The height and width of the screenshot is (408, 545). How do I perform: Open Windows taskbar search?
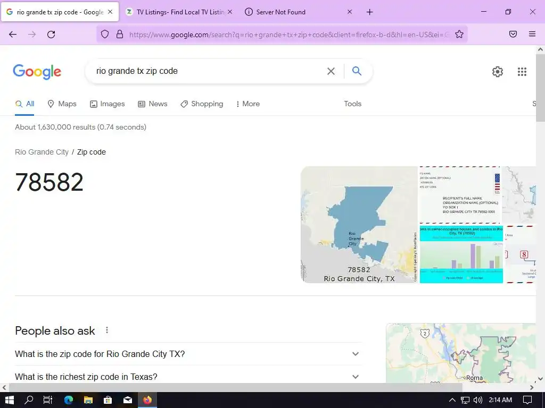[x=29, y=400]
